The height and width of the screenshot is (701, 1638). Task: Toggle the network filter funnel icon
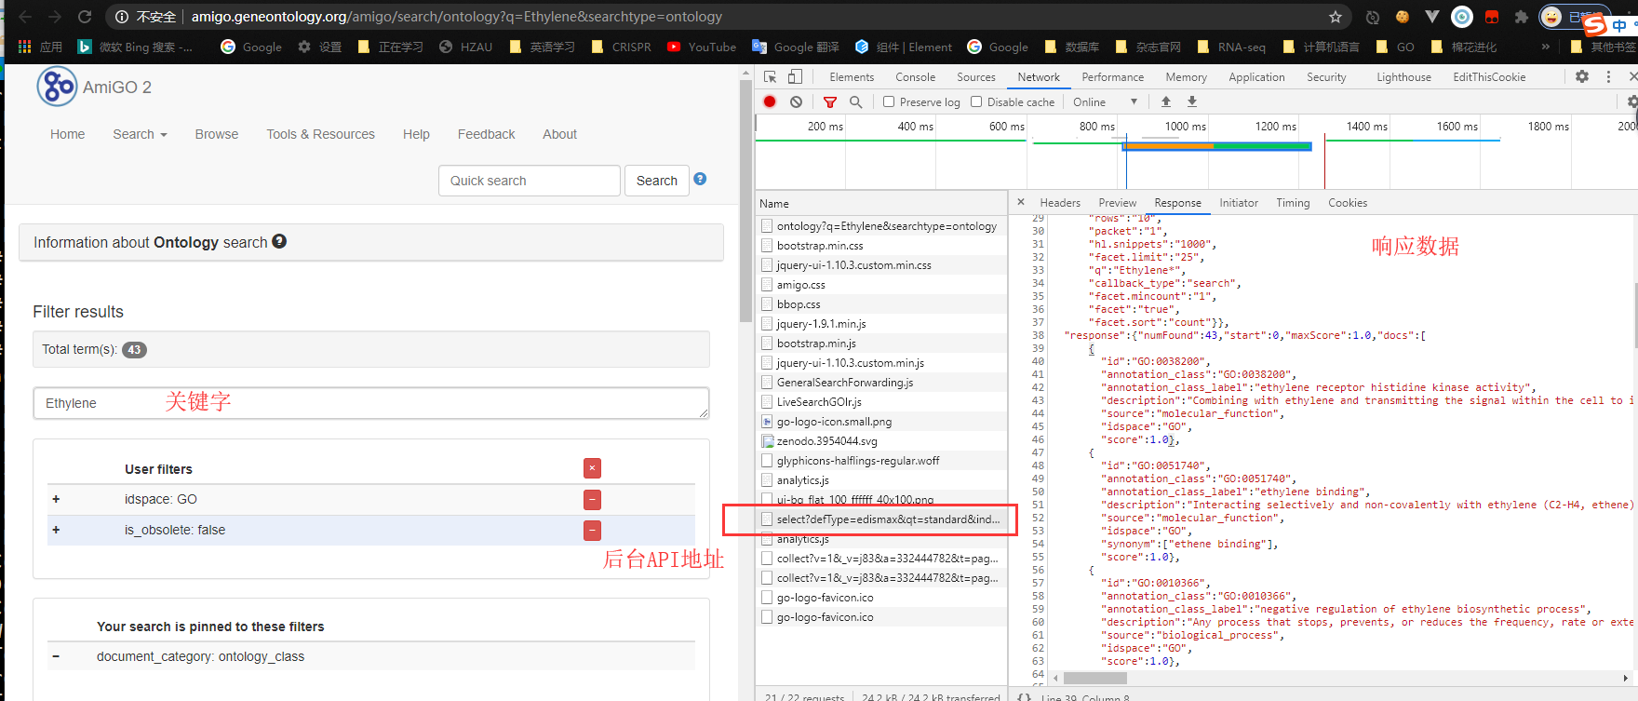[829, 102]
